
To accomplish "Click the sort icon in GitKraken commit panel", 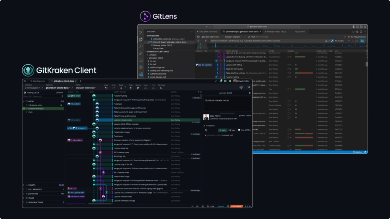I will tap(206, 130).
